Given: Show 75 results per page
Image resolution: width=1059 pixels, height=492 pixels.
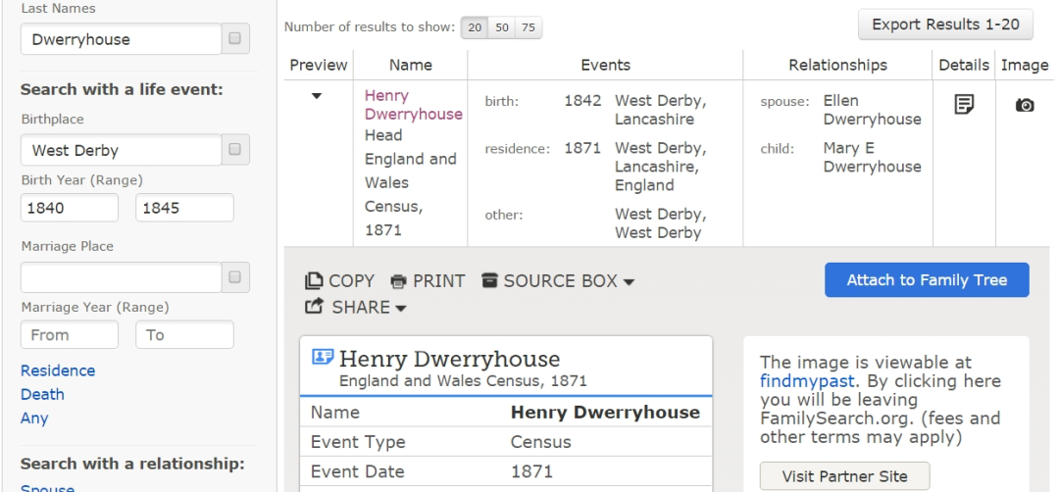Looking at the screenshot, I should tap(529, 27).
